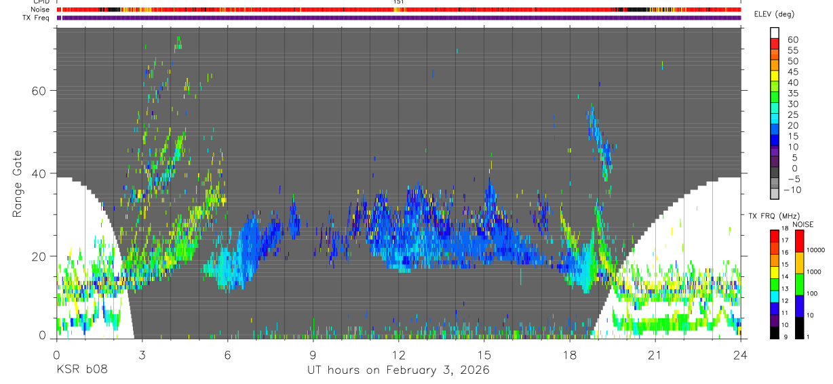Screen dimensions: 833x384
Task: Click the 'Range Gate' y-axis title
Action: [17, 184]
